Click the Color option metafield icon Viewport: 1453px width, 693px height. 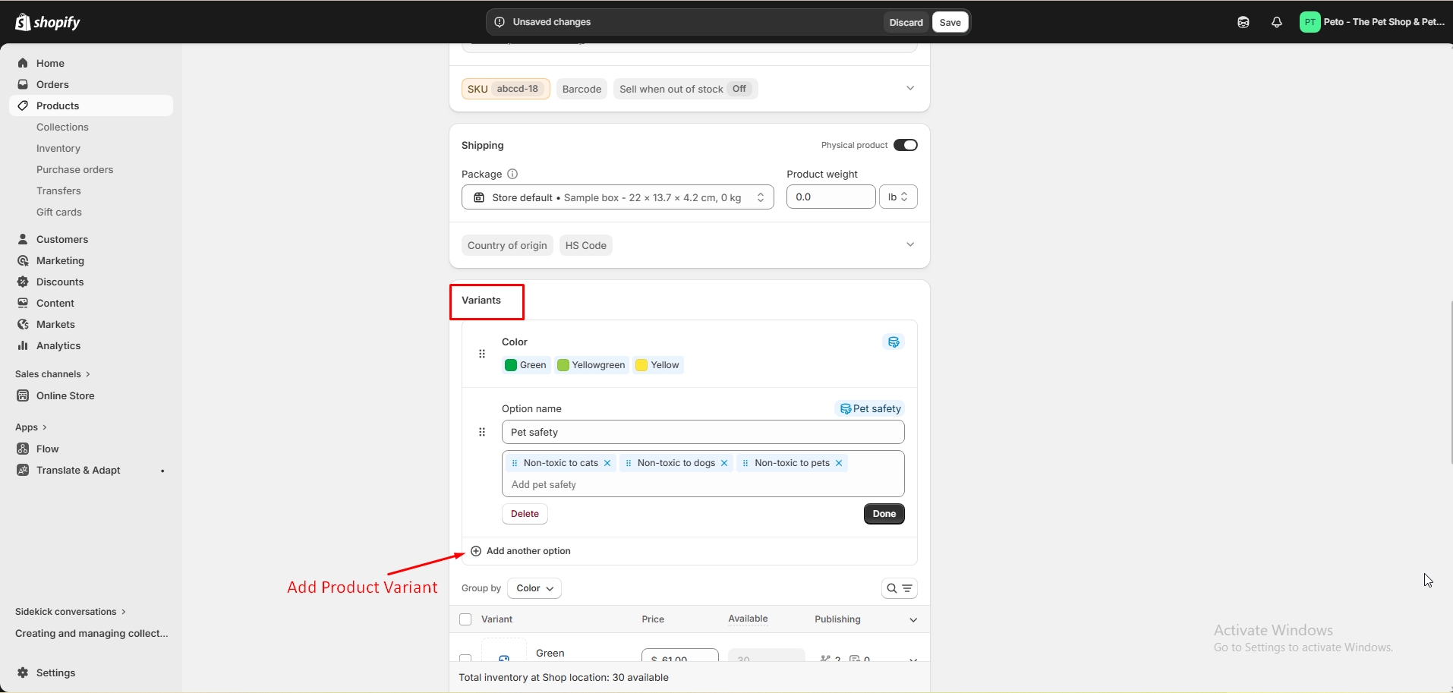pyautogui.click(x=894, y=342)
